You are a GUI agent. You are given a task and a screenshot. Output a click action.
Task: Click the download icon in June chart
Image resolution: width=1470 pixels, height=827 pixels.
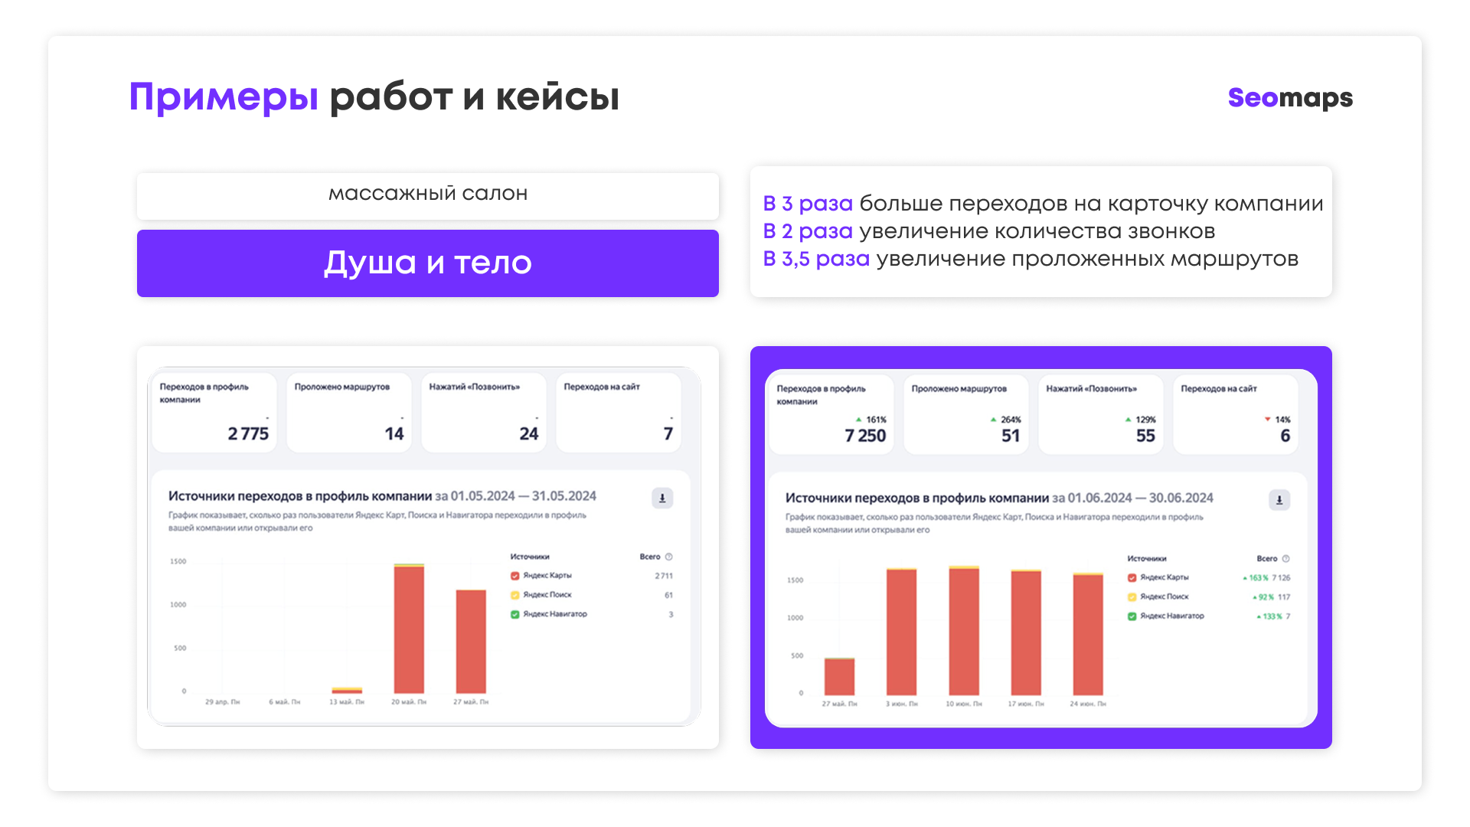point(1279,500)
